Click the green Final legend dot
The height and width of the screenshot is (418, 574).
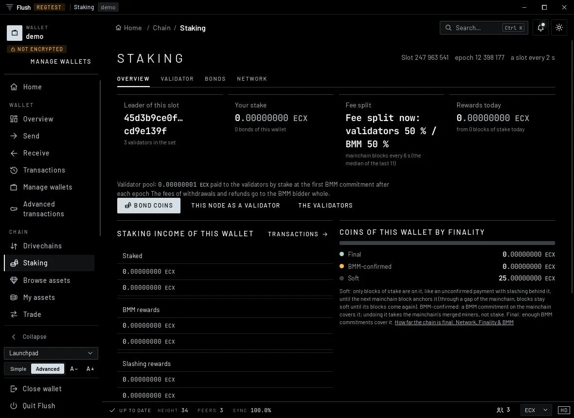coord(341,254)
